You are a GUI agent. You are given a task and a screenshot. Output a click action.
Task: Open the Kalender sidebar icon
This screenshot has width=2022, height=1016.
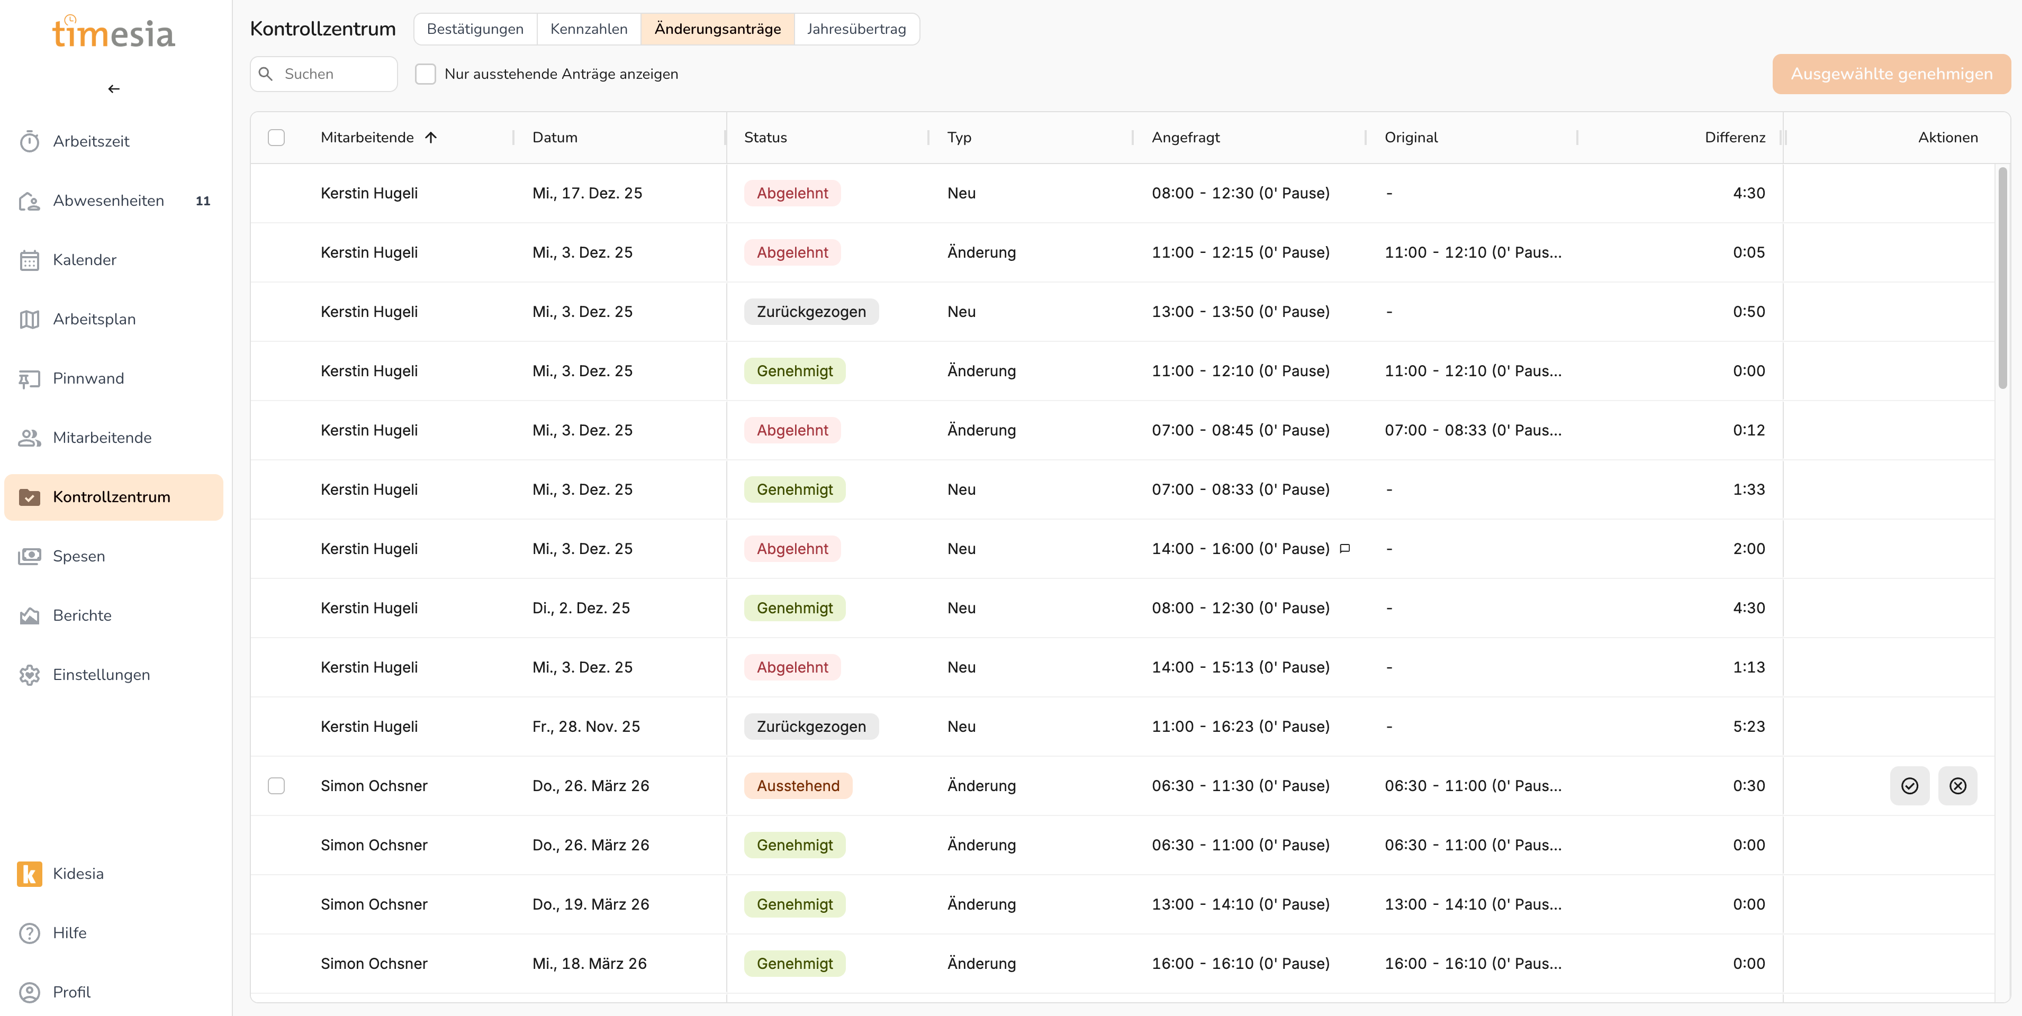[x=30, y=260]
